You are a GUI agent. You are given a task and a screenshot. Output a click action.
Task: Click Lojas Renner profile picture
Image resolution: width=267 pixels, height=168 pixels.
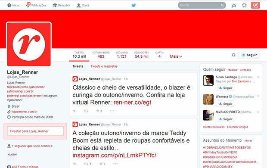[x=29, y=44]
